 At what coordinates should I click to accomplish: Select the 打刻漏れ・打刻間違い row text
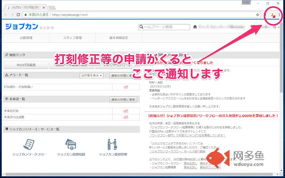tap(19, 87)
